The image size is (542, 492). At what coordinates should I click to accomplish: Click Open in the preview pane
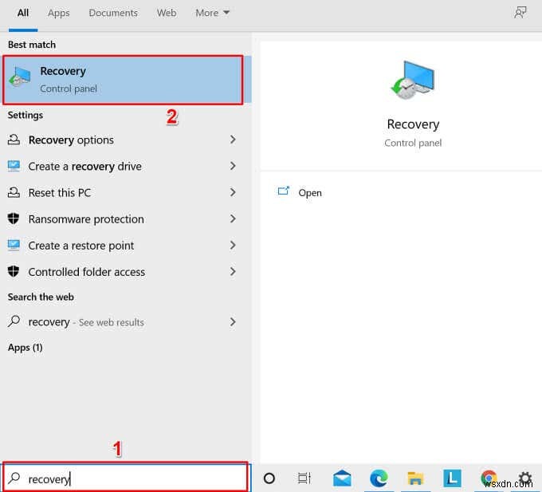click(310, 193)
